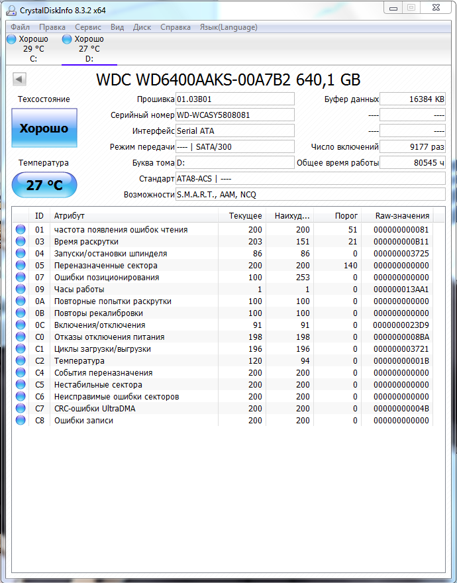The width and height of the screenshot is (457, 583).
Task: Click the Raw-значения column header
Action: point(397,216)
